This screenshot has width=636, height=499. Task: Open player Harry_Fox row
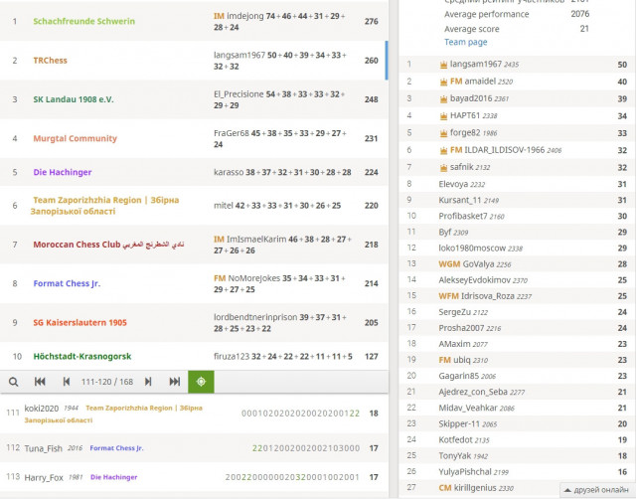pos(194,477)
